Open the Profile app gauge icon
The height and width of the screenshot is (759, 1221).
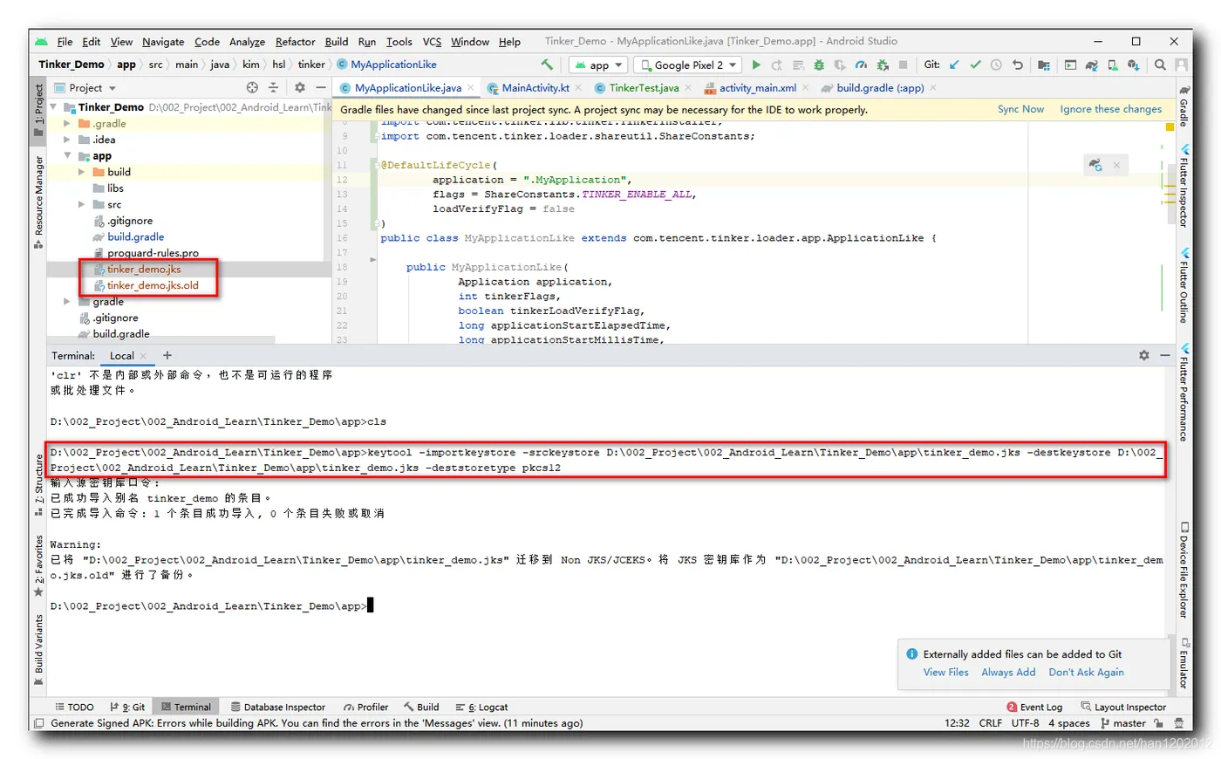[861, 65]
